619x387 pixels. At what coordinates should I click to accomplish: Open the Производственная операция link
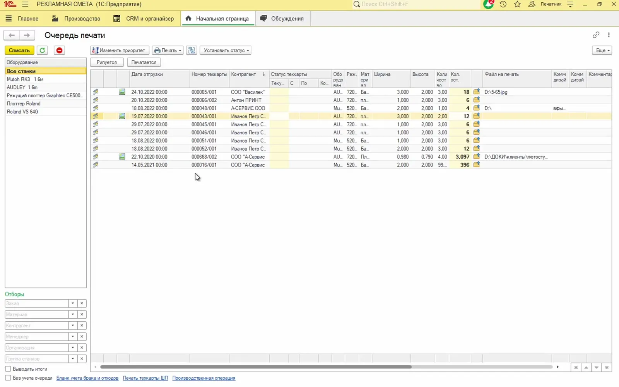(x=204, y=378)
